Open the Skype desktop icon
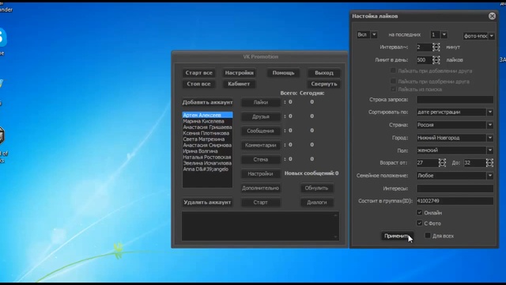The height and width of the screenshot is (285, 506). click(x=2, y=37)
